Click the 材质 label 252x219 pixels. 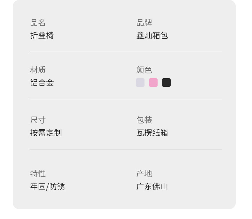[x=38, y=70]
